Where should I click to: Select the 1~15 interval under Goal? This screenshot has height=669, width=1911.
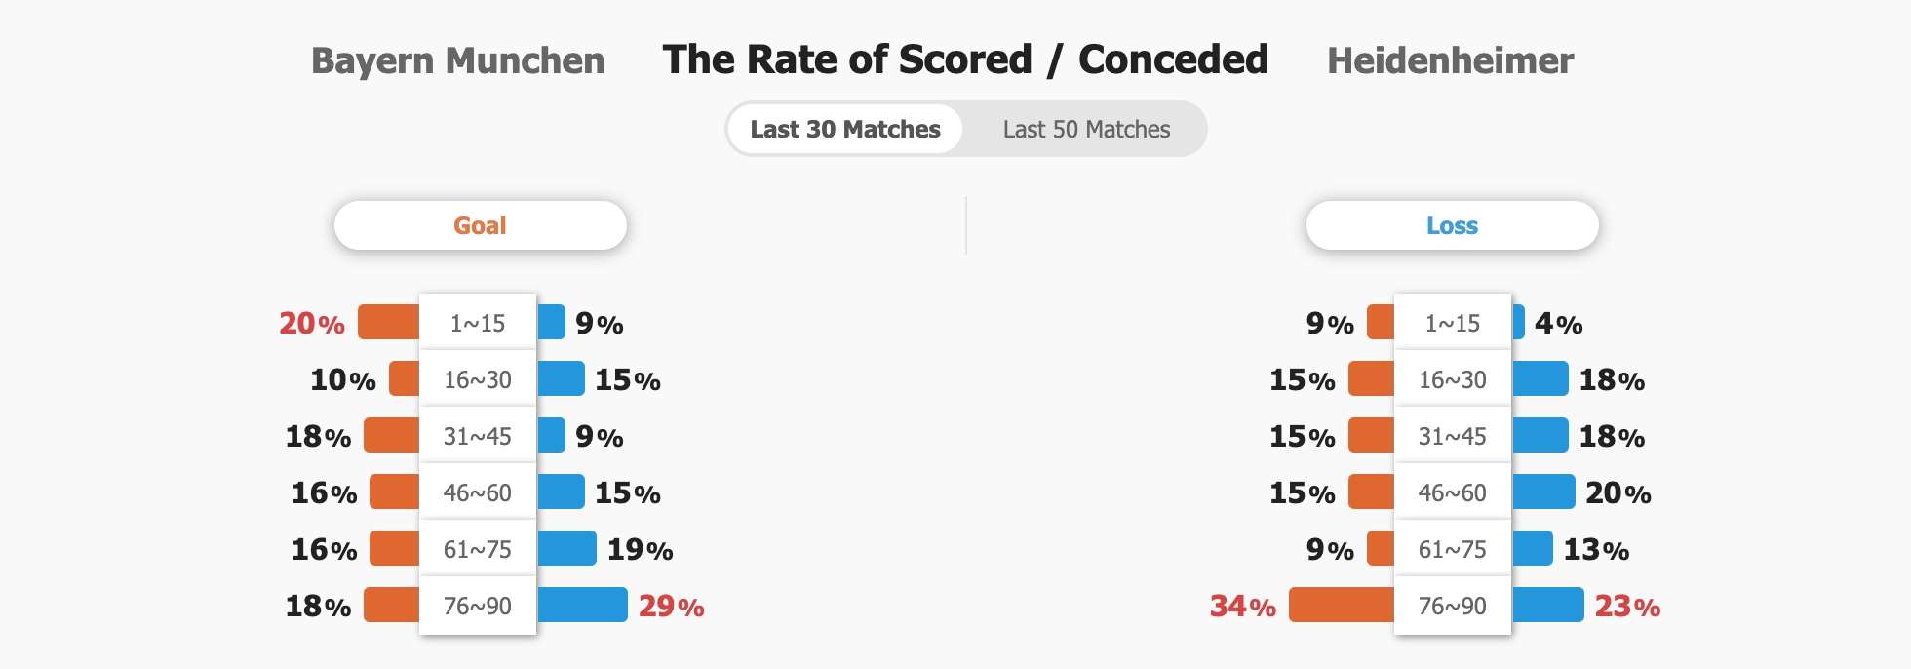click(x=478, y=323)
